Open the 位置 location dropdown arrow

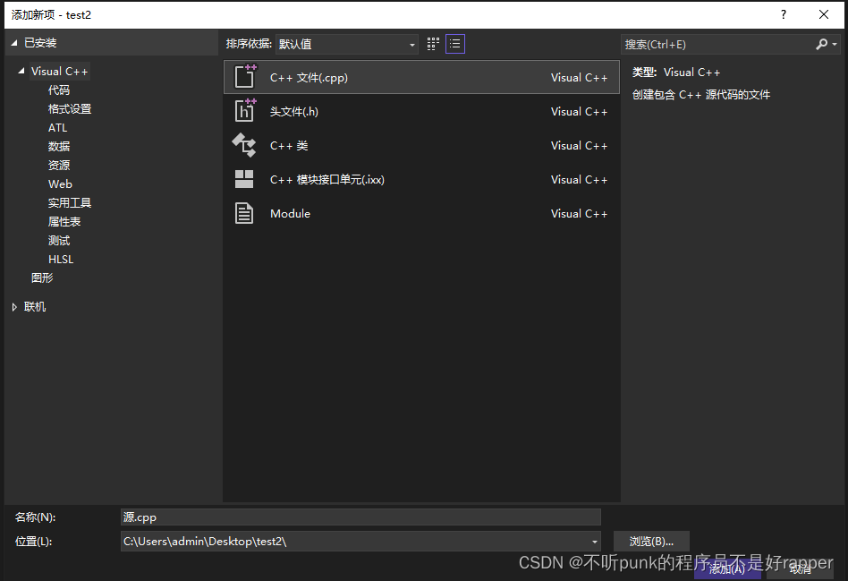[x=594, y=541]
